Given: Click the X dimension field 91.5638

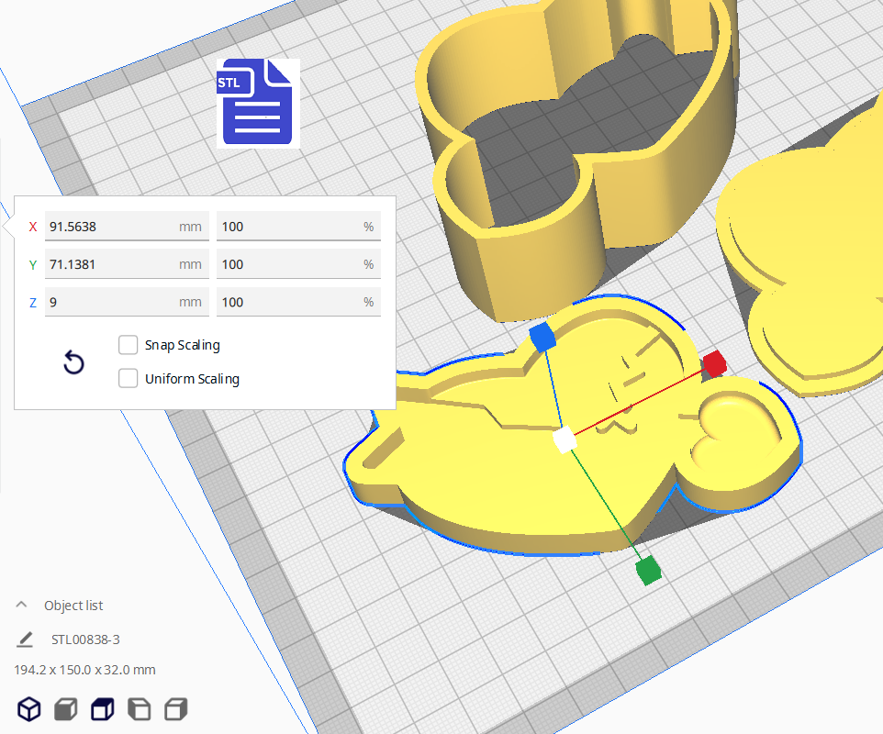Looking at the screenshot, I should 110,227.
